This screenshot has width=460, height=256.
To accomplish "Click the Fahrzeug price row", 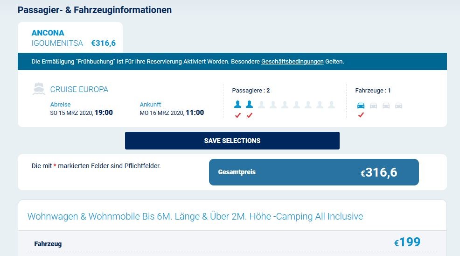I will coord(232,243).
